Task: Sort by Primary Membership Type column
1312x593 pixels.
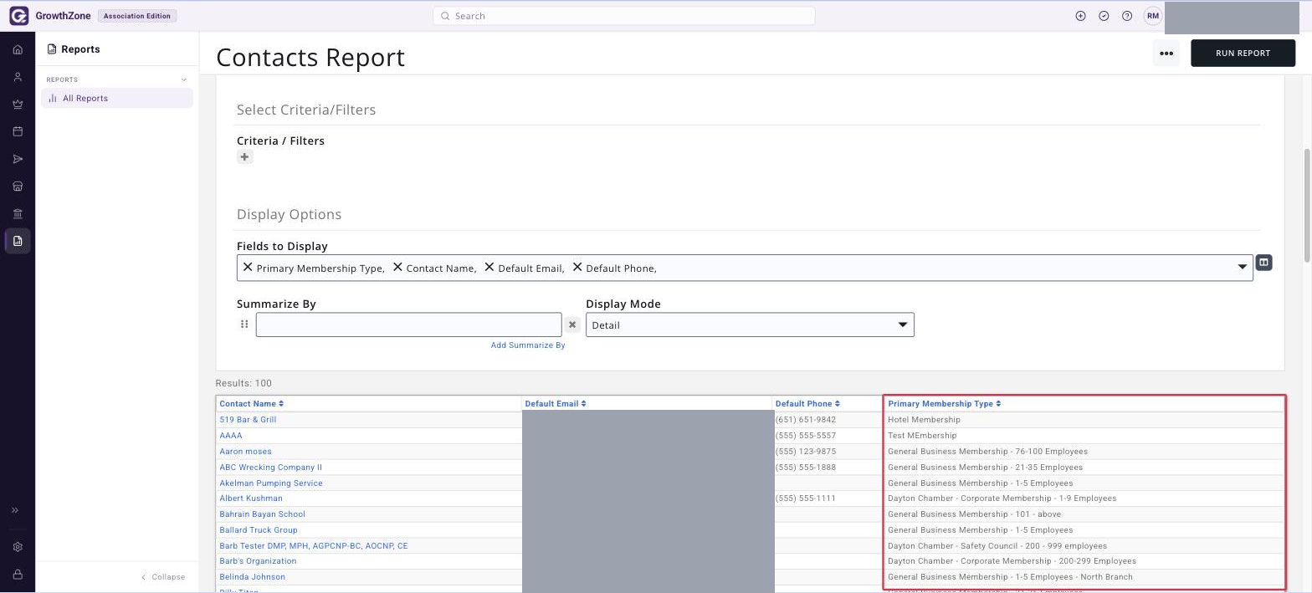Action: [944, 404]
